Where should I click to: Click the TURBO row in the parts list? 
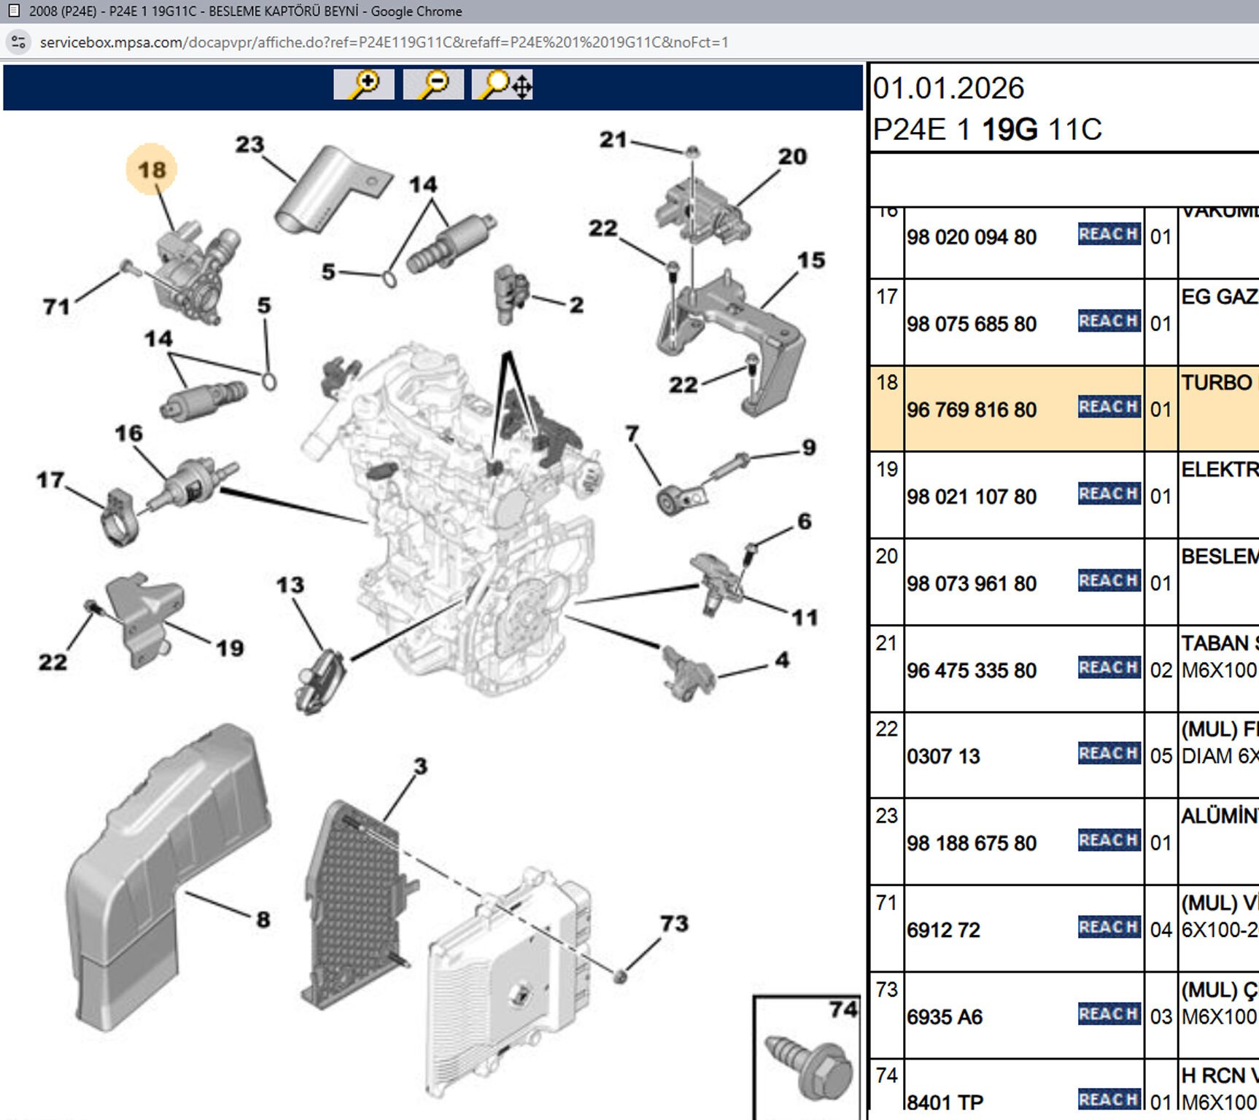1212,381
